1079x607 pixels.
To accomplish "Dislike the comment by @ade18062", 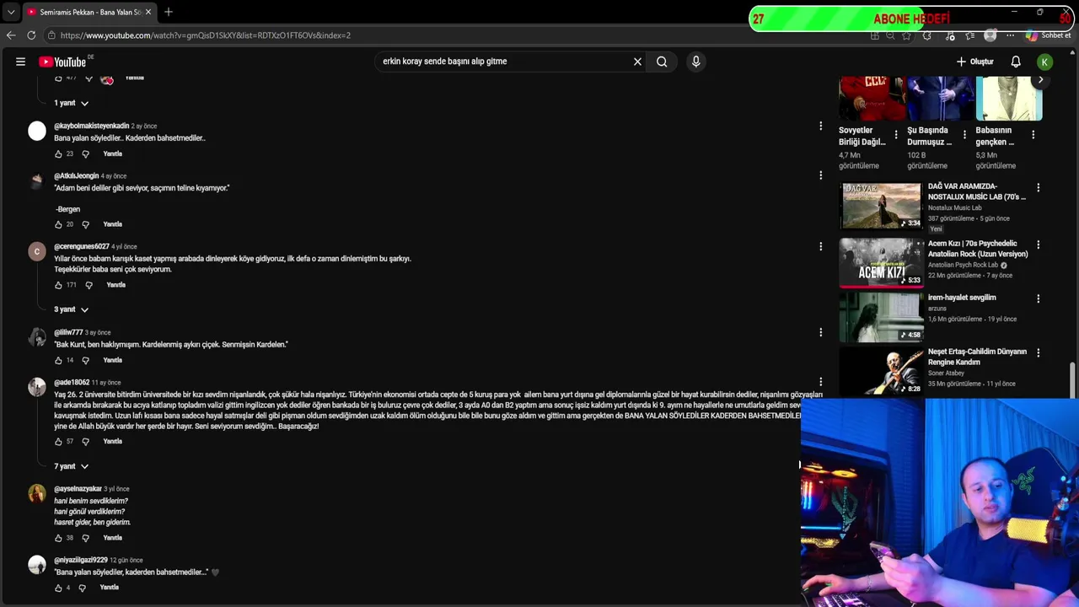I will (85, 442).
